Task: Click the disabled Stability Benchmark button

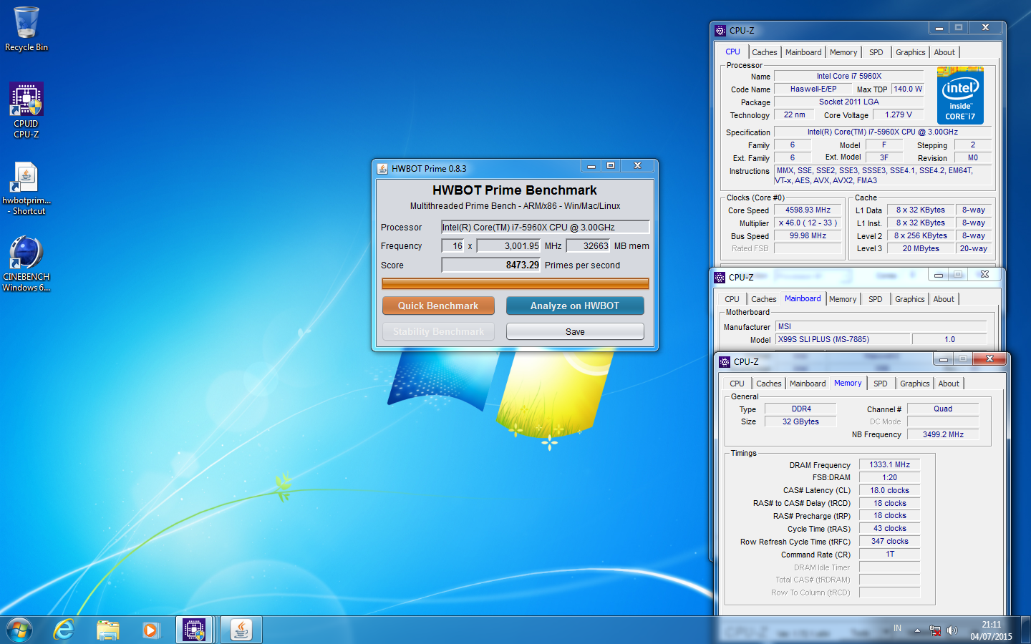Action: [438, 331]
